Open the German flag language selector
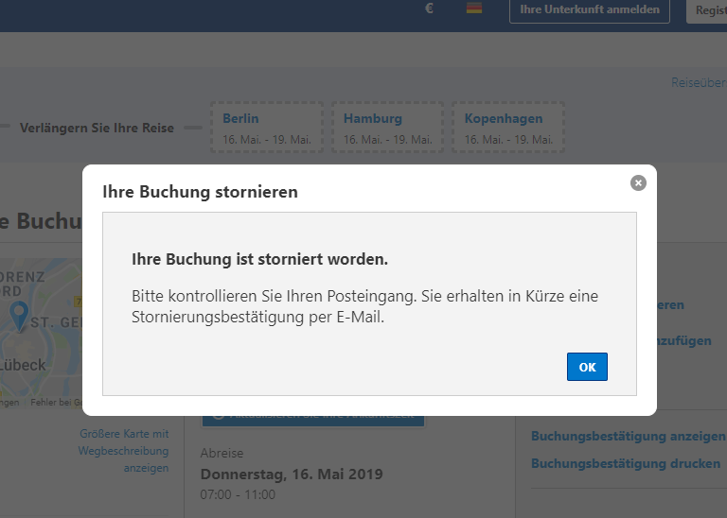This screenshot has width=727, height=518. [474, 9]
